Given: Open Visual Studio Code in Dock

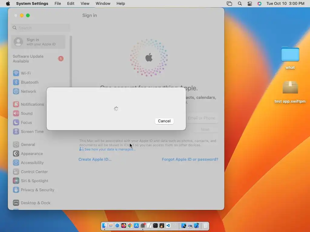Looking at the screenshot, I should 168,225.
